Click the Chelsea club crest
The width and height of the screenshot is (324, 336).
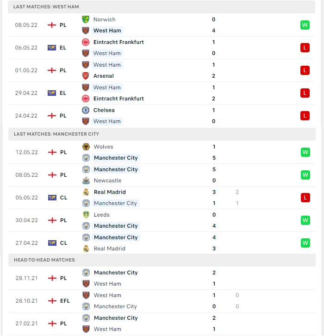pyautogui.click(x=86, y=110)
